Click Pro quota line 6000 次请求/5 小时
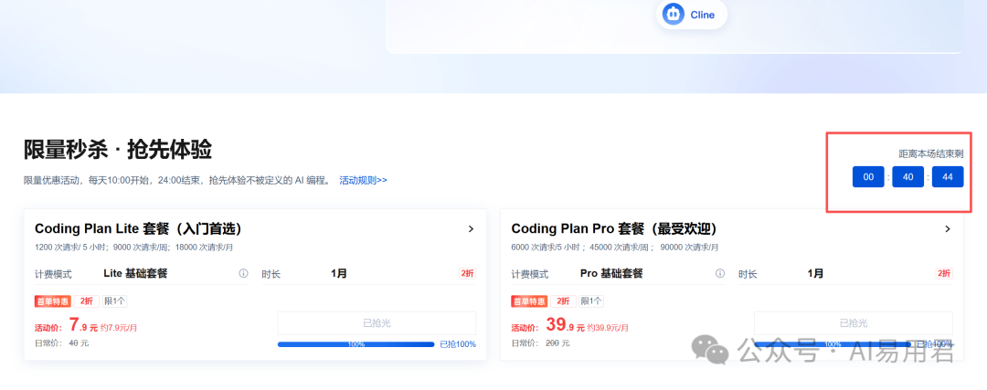The image size is (987, 390). [614, 248]
